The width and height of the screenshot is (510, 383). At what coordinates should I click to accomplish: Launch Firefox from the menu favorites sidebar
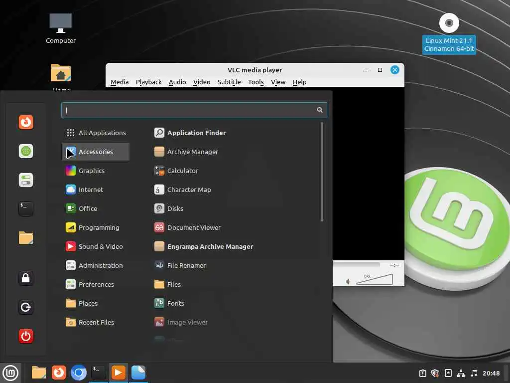pyautogui.click(x=26, y=123)
